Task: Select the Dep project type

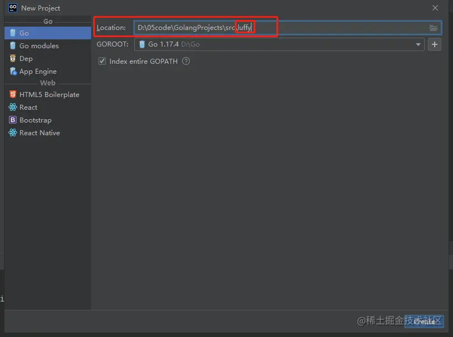Action: 48,59
